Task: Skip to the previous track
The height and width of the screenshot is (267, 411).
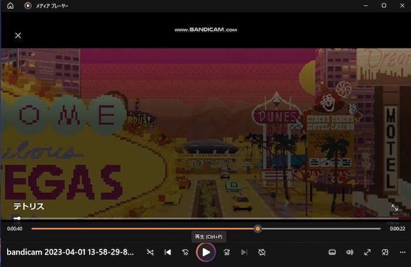Action: pyautogui.click(x=168, y=252)
